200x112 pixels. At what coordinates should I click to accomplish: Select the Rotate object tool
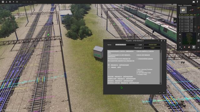point(180,43)
